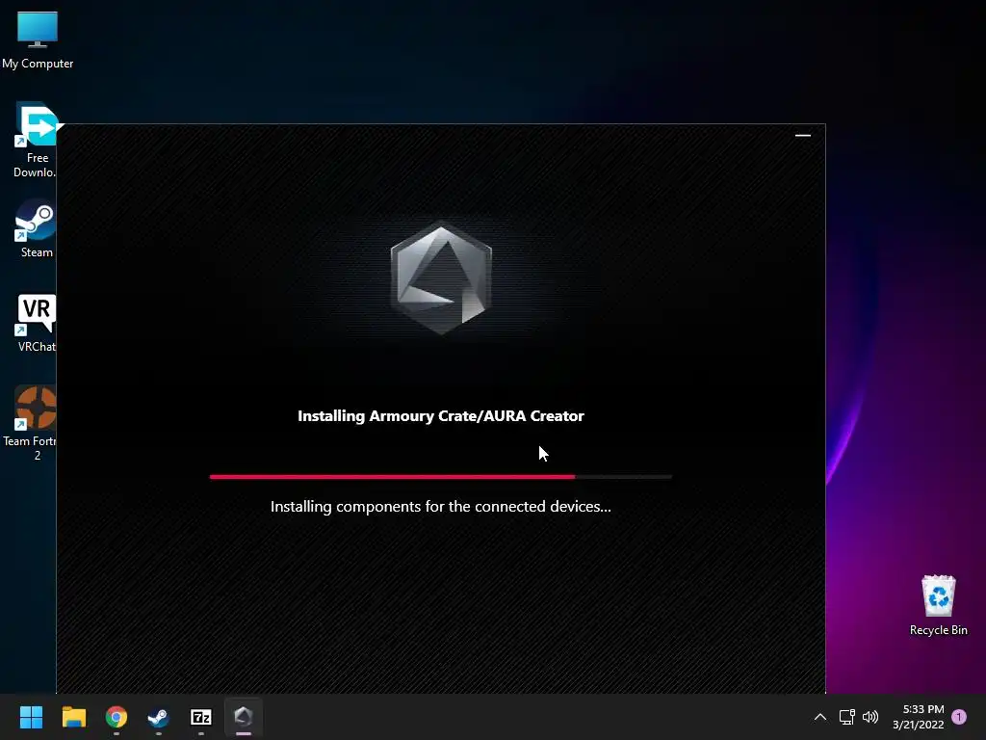Image resolution: width=986 pixels, height=740 pixels.
Task: Select the Steam desktop shortcut
Action: click(x=36, y=227)
